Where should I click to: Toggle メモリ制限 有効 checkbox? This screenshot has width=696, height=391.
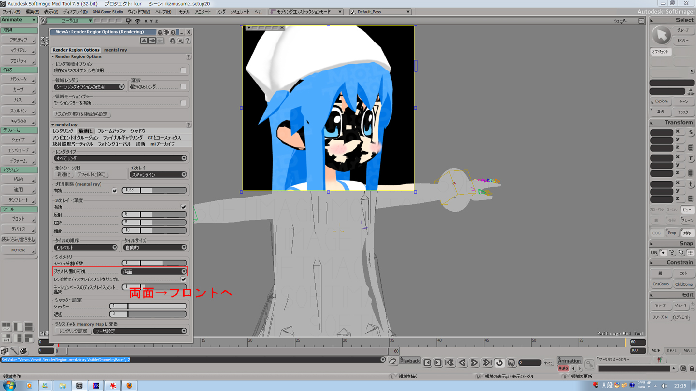(115, 190)
